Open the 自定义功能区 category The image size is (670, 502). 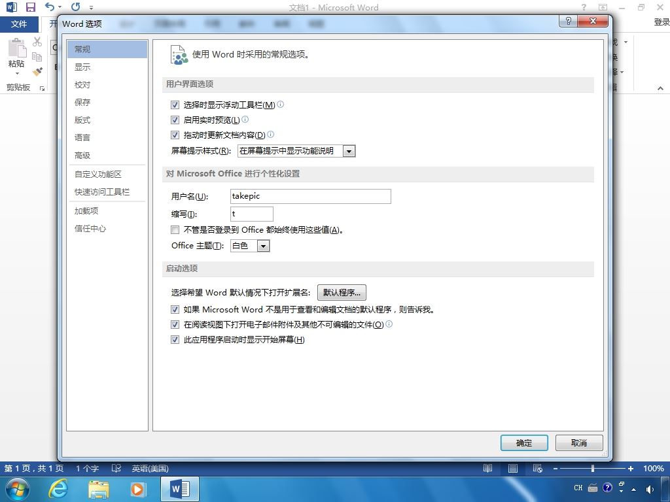107,174
